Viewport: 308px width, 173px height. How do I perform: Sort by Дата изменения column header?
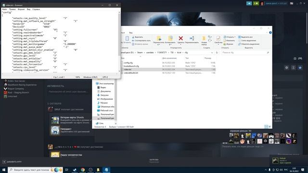point(169,58)
